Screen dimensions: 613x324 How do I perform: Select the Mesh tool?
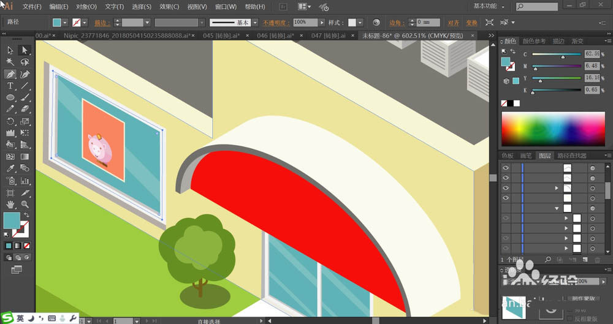point(10,157)
